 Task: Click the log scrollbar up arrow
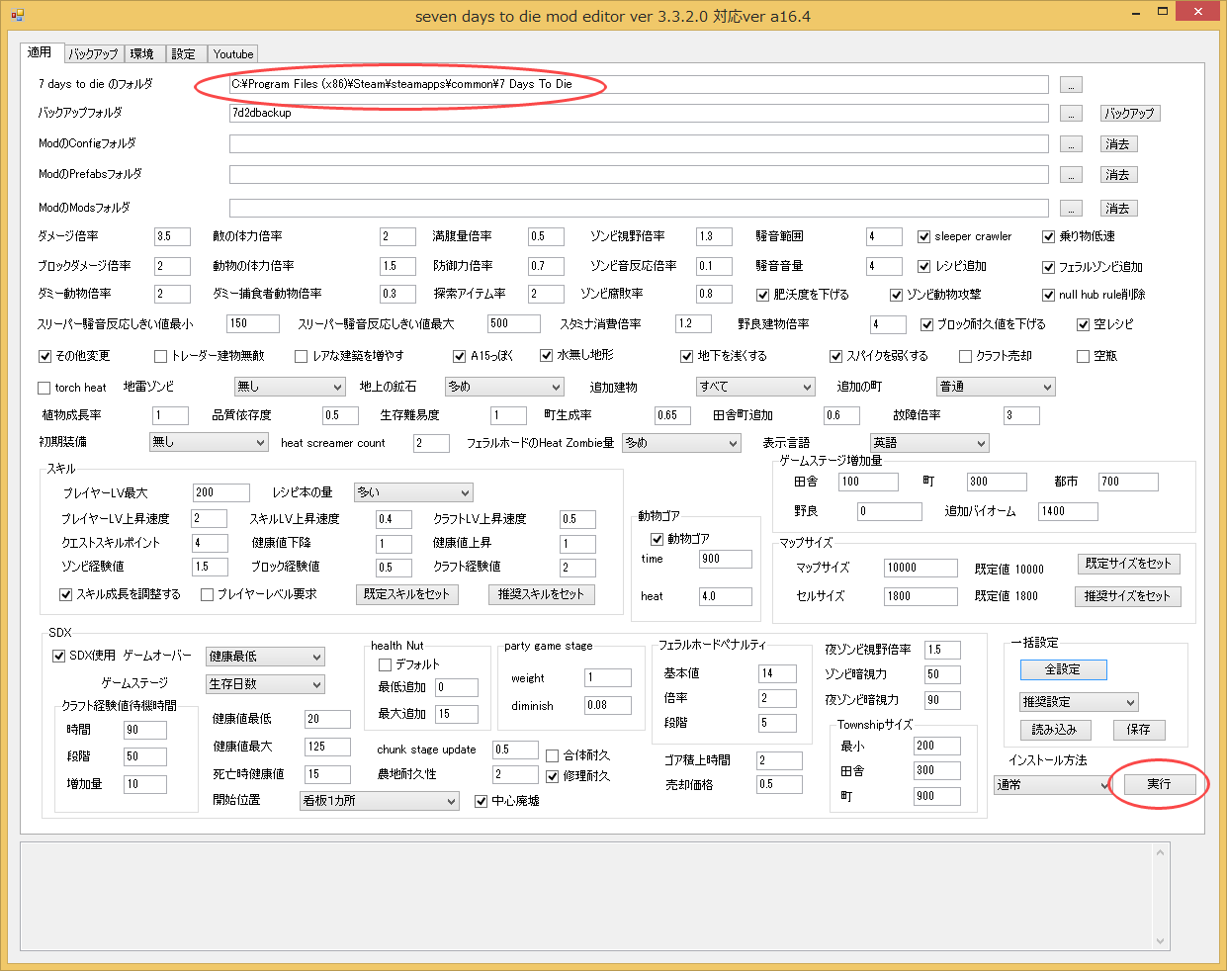pyautogui.click(x=1161, y=851)
